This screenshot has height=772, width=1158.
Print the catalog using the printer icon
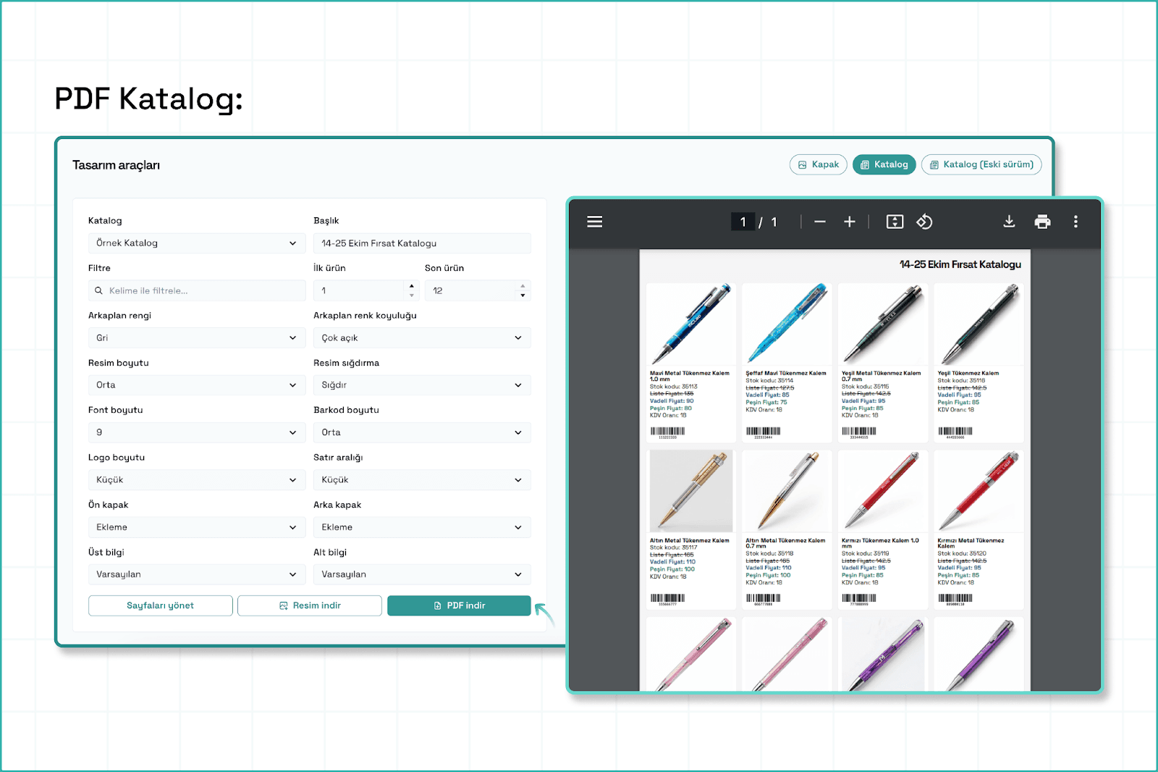click(1042, 222)
